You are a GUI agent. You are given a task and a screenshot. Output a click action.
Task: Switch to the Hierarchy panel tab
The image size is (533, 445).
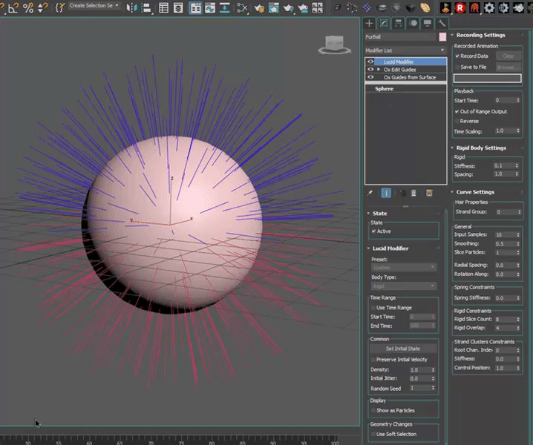(x=399, y=23)
